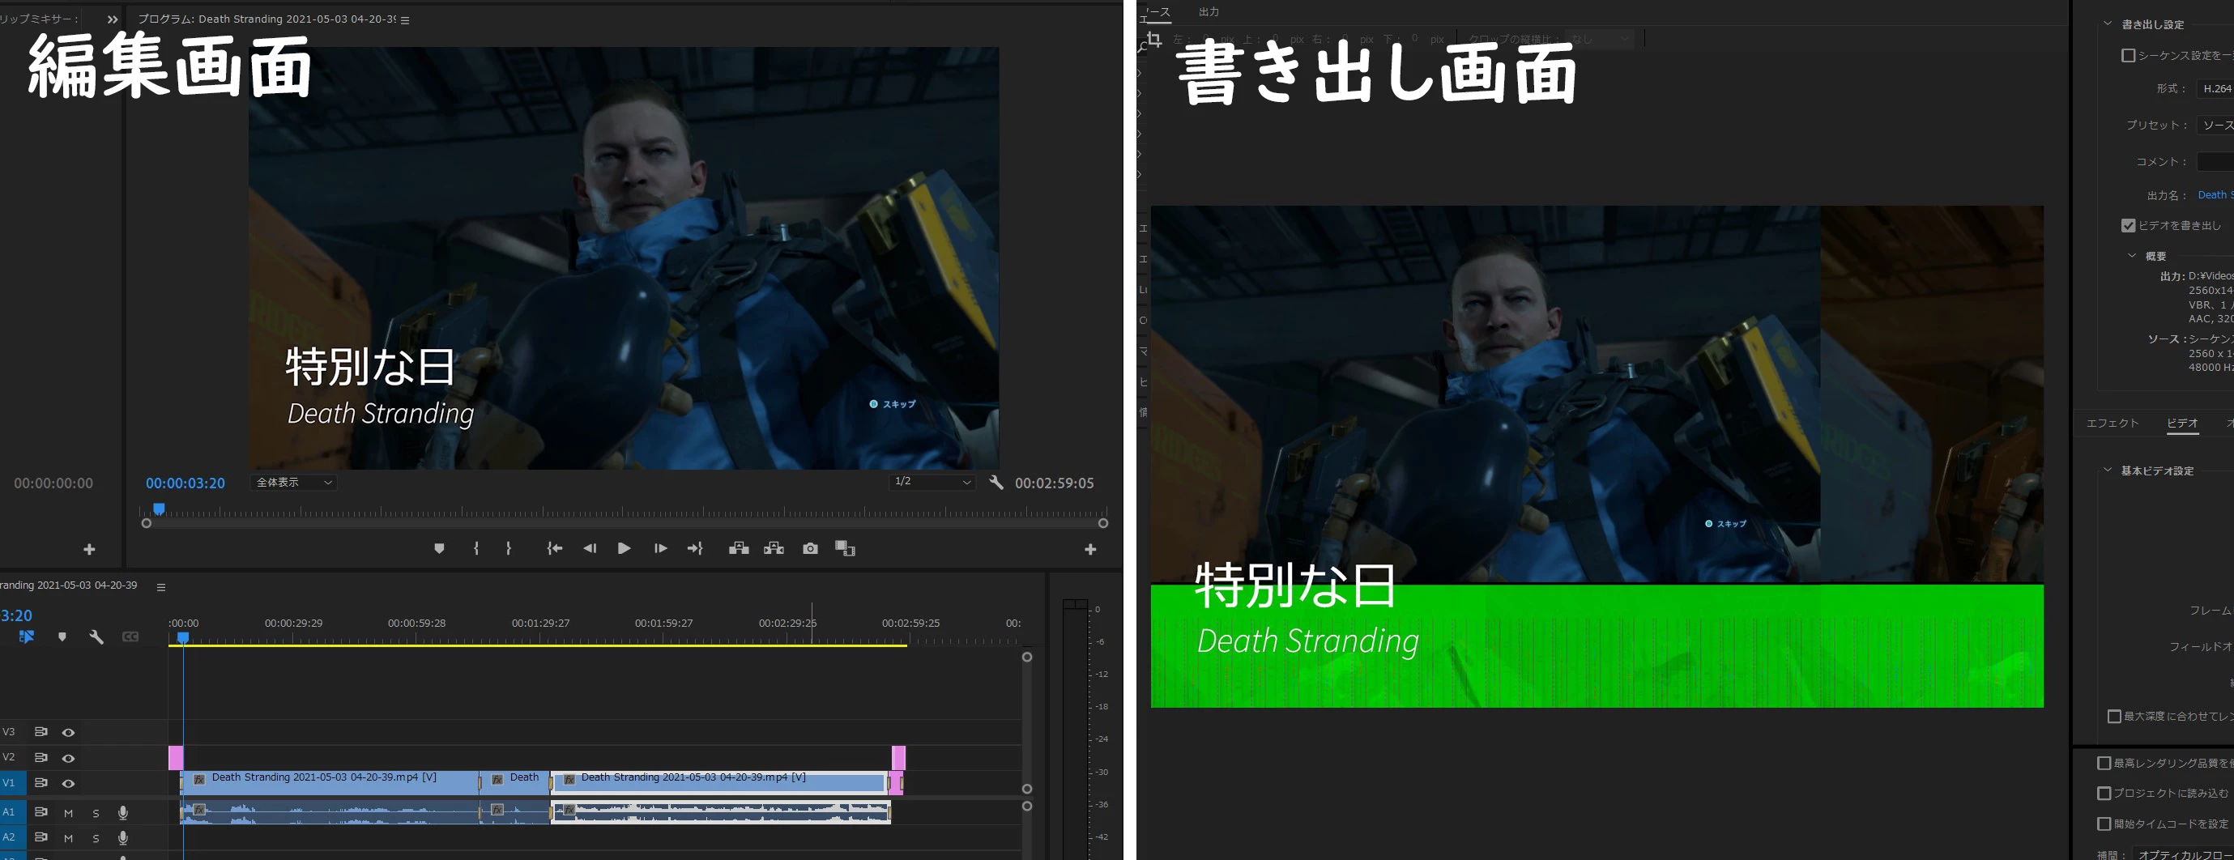This screenshot has height=860, width=2234.
Task: Play the sequence in Program Monitor
Action: tap(624, 549)
